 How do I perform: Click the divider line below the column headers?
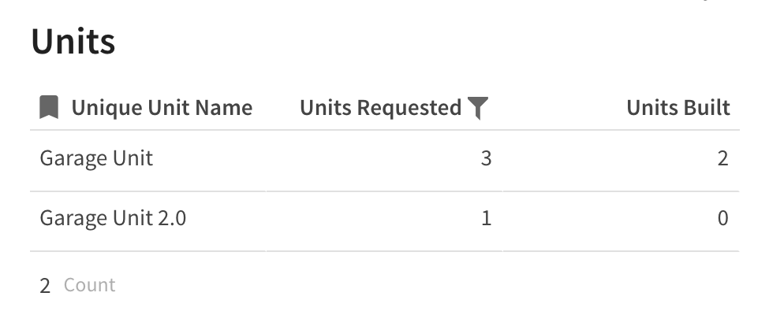coord(384,130)
